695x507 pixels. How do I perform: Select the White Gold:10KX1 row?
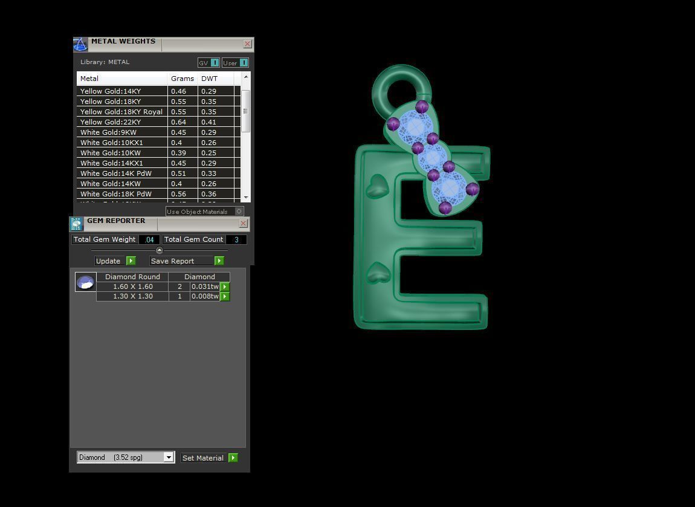point(158,142)
